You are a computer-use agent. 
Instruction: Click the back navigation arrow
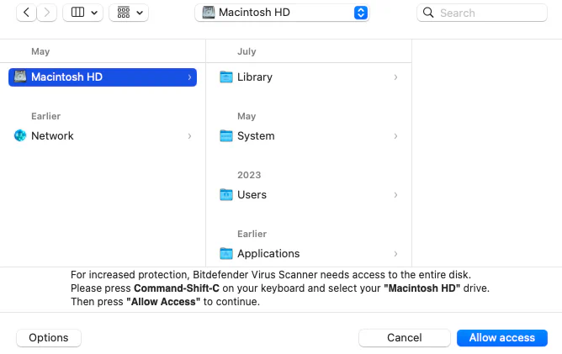pyautogui.click(x=26, y=13)
